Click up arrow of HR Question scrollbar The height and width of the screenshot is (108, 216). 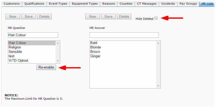pyautogui.click(x=58, y=43)
